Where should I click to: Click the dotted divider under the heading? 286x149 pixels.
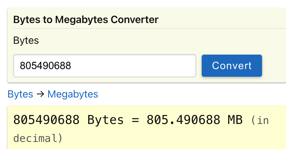click(150, 28)
